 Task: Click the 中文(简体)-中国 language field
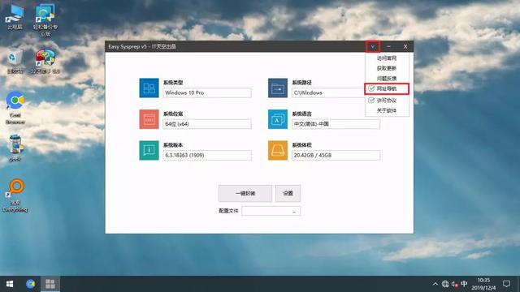tap(336, 124)
